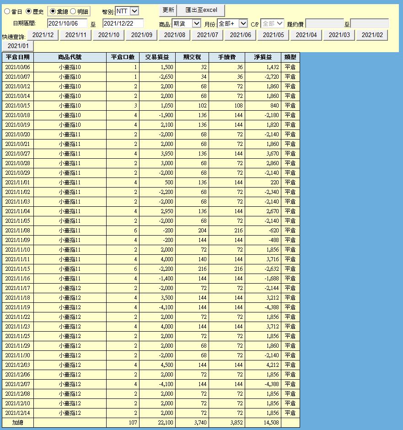Click the 更新 refresh button
The image size is (403, 430).
[168, 11]
